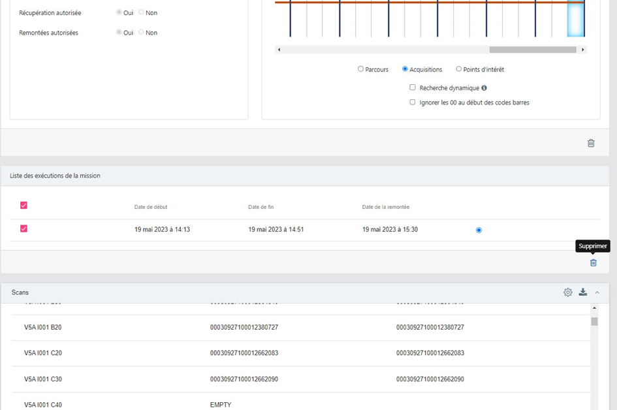Click first barcode 00030927100012662083
The width and height of the screenshot is (617, 410).
[x=244, y=353]
